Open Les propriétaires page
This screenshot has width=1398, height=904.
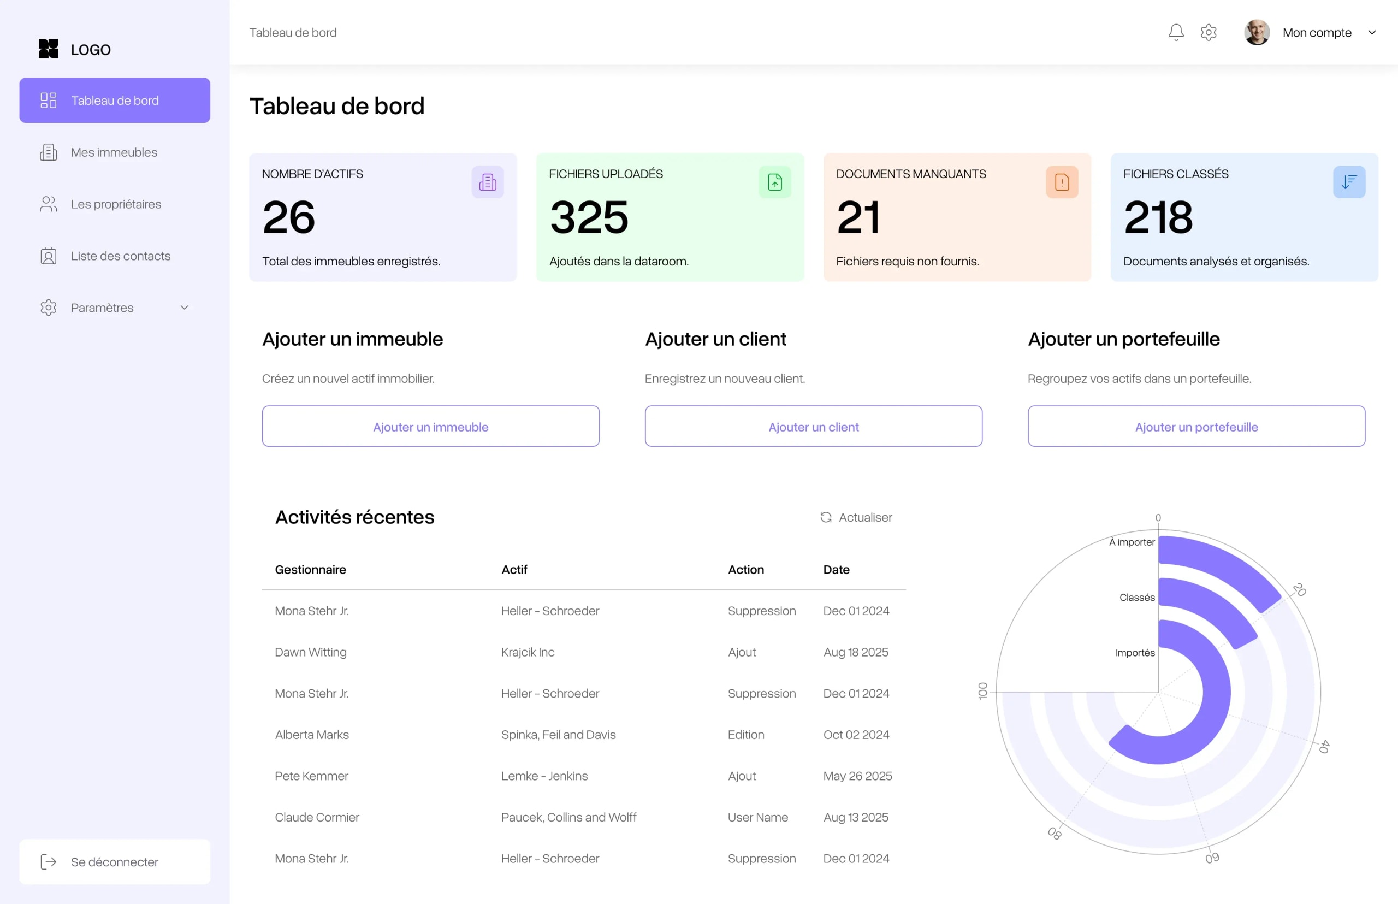pos(115,204)
